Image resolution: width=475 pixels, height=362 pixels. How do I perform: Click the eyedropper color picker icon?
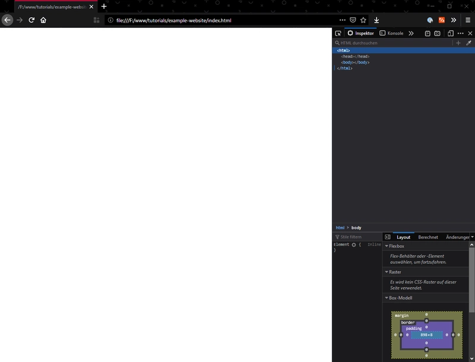[468, 43]
